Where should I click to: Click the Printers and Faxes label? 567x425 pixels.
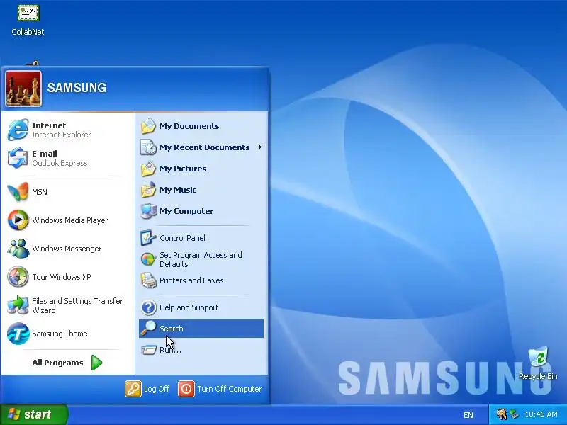point(191,280)
